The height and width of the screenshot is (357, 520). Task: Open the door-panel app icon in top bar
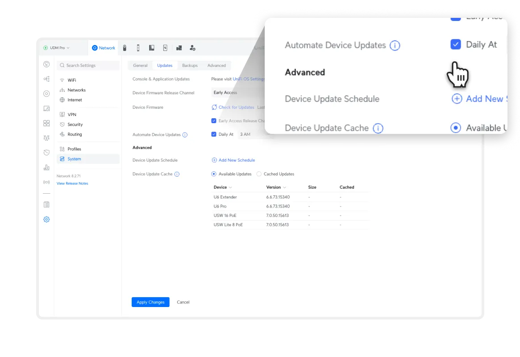[x=165, y=48]
